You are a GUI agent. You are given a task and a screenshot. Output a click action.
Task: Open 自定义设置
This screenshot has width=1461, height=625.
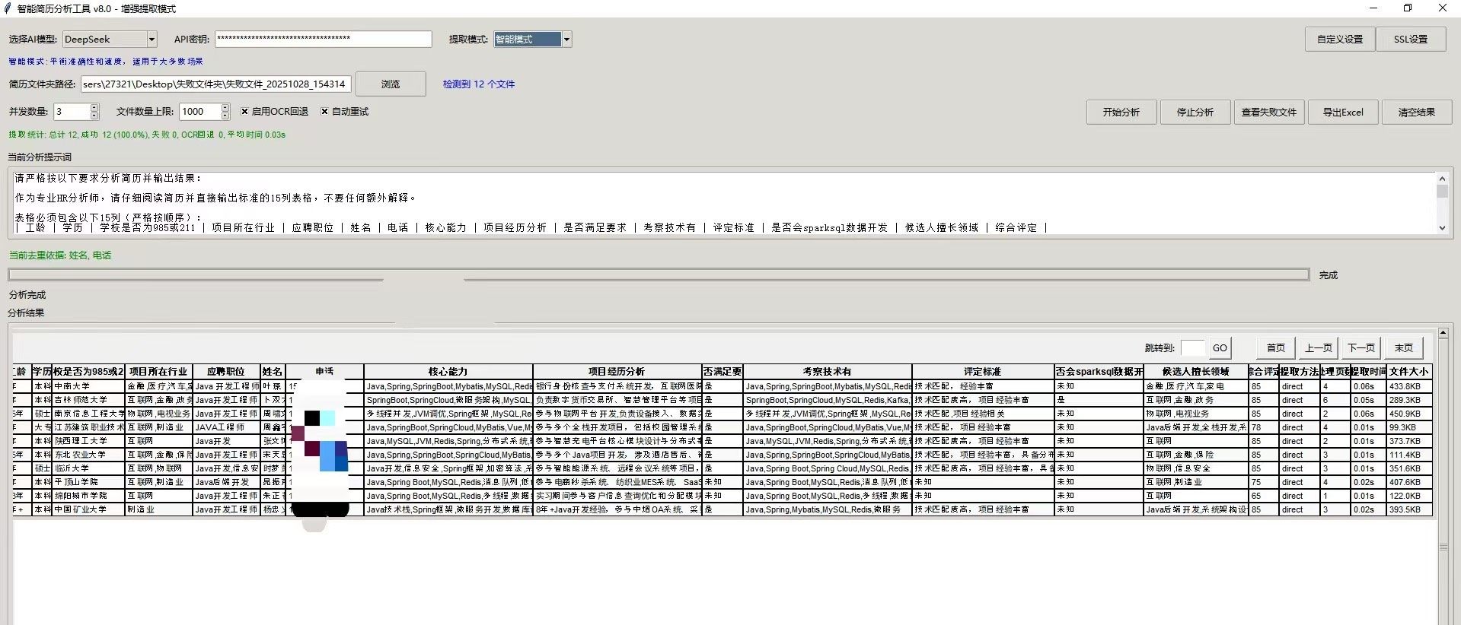(x=1340, y=40)
